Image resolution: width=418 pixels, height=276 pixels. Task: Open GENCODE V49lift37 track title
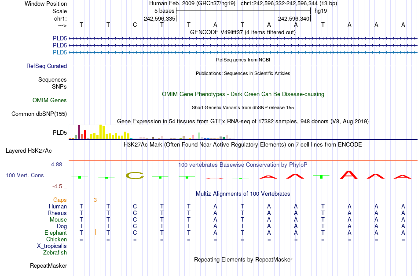point(243,32)
